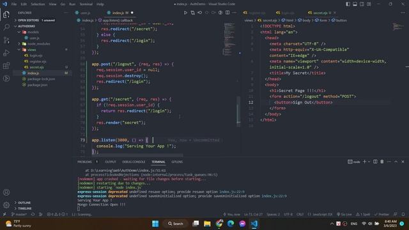Toggle the primary side bar layout icon
409x230 pixels.
pos(348,4)
